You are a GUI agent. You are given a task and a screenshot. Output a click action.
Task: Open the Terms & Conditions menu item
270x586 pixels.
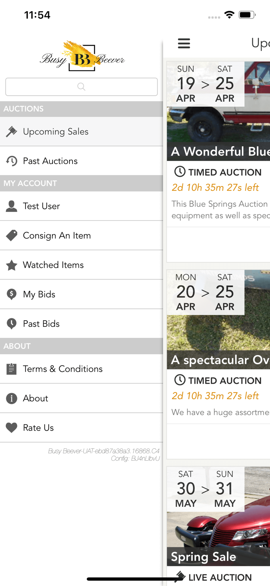tap(81, 369)
